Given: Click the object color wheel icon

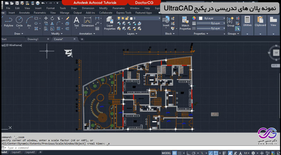Looking at the screenshot, I should click(x=194, y=18).
